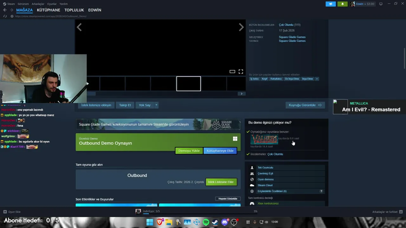Click the store URL address bar

(51, 16)
